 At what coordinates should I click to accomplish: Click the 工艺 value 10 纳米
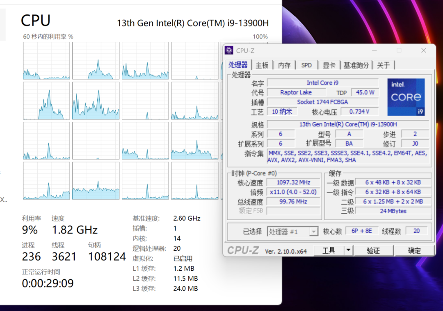(x=282, y=112)
